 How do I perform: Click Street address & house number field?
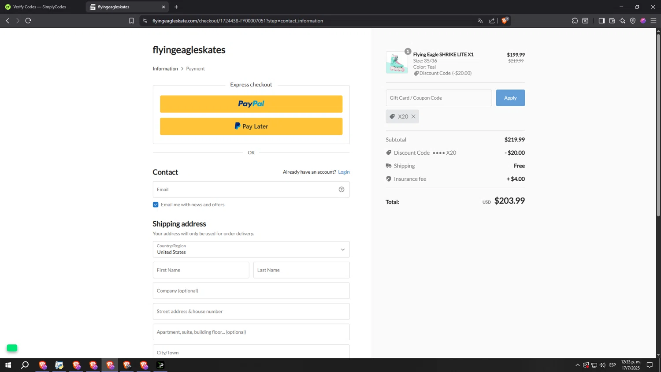(x=251, y=312)
